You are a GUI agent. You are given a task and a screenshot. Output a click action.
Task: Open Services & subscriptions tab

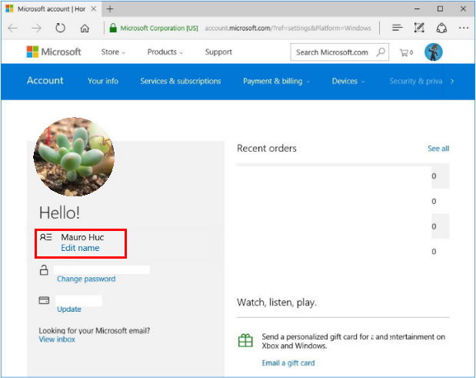click(180, 81)
